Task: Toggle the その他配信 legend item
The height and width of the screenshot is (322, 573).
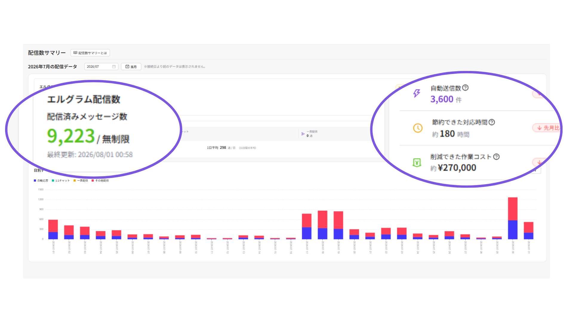Action: [x=100, y=181]
